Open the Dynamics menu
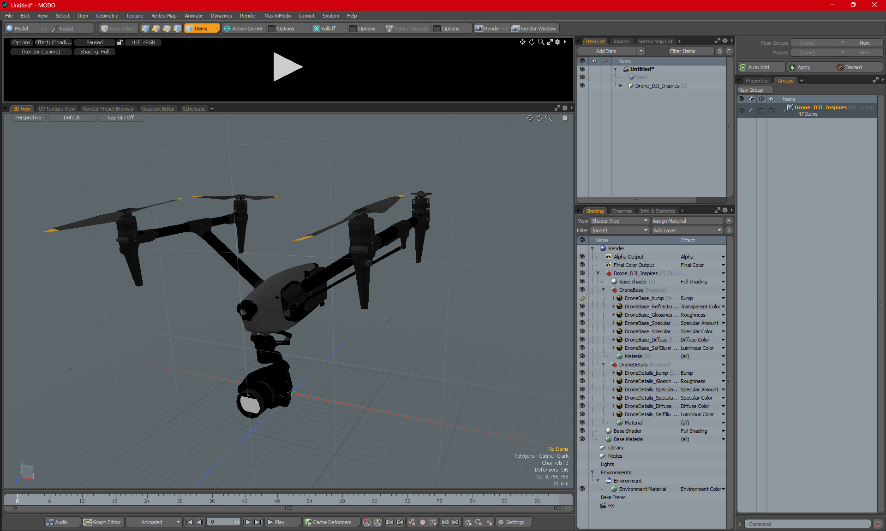 221,16
